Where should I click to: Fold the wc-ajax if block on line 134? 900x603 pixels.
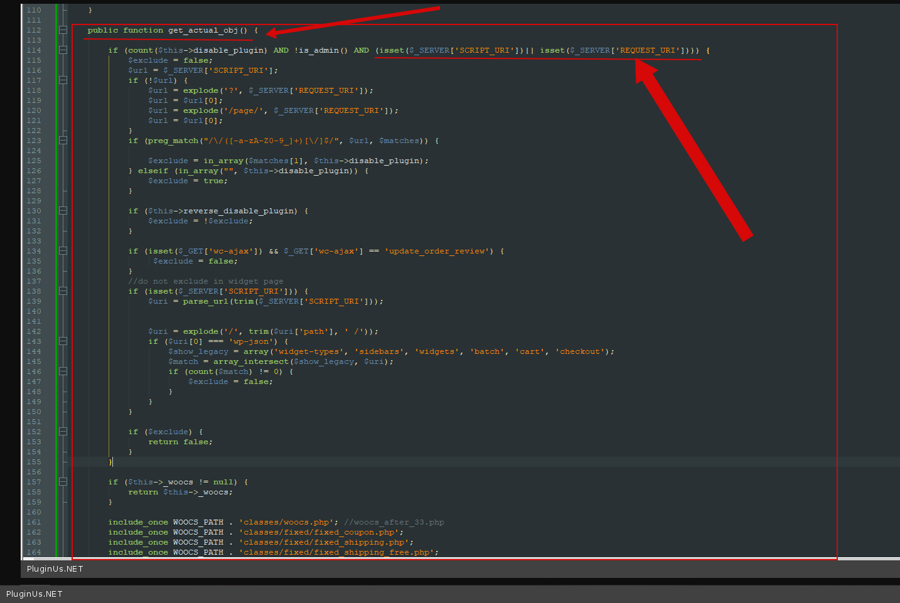[x=63, y=251]
